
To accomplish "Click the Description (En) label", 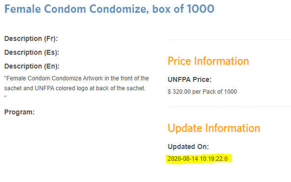I will point(32,66).
